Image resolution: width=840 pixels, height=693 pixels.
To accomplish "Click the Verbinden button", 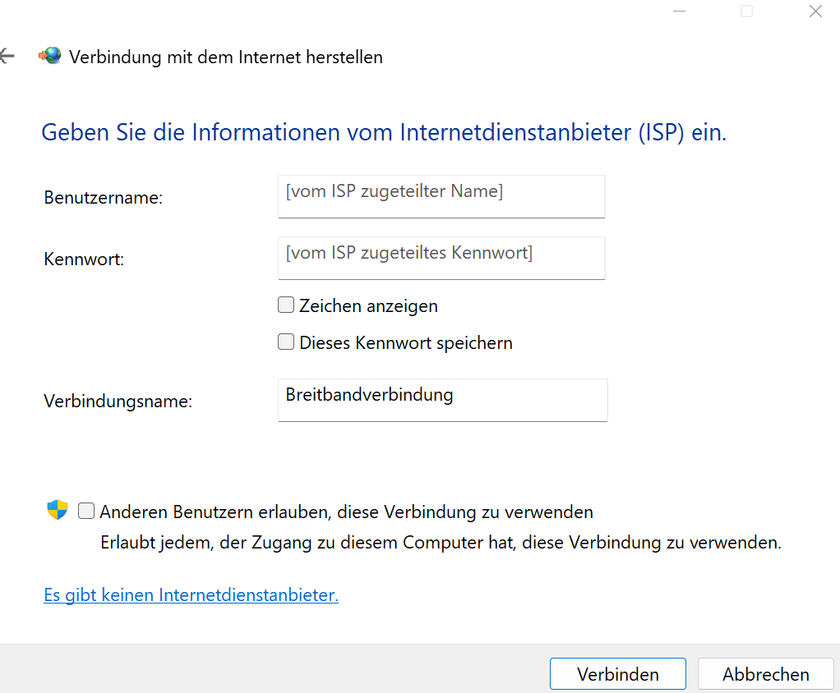I will click(618, 674).
